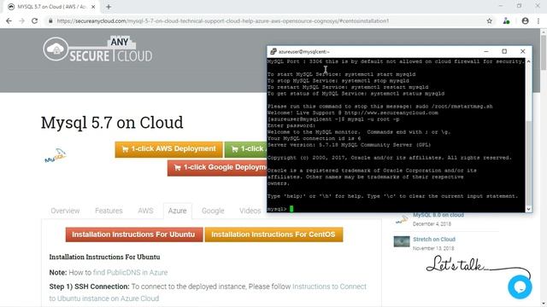This screenshot has width=547, height=307.
Task: Bookmark this page with the star icon
Action: pos(490,20)
